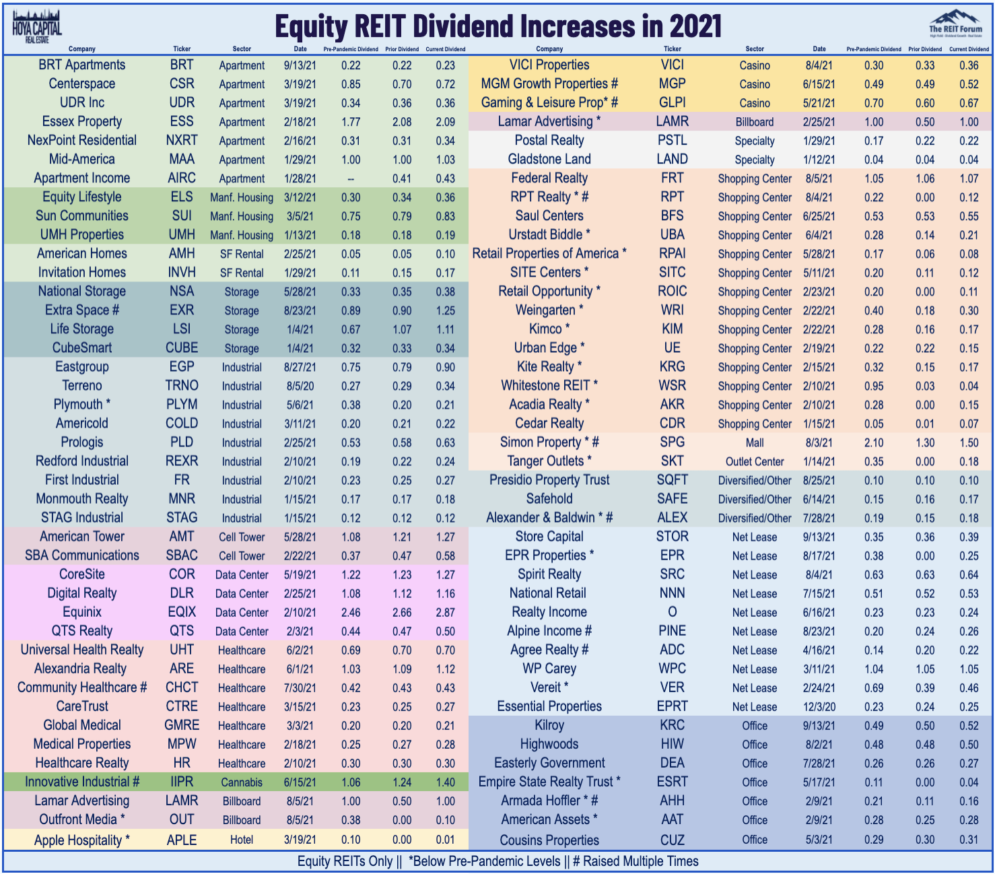The height and width of the screenshot is (874, 995).
Task: Select the Cannabis sector cell
Action: (x=242, y=782)
